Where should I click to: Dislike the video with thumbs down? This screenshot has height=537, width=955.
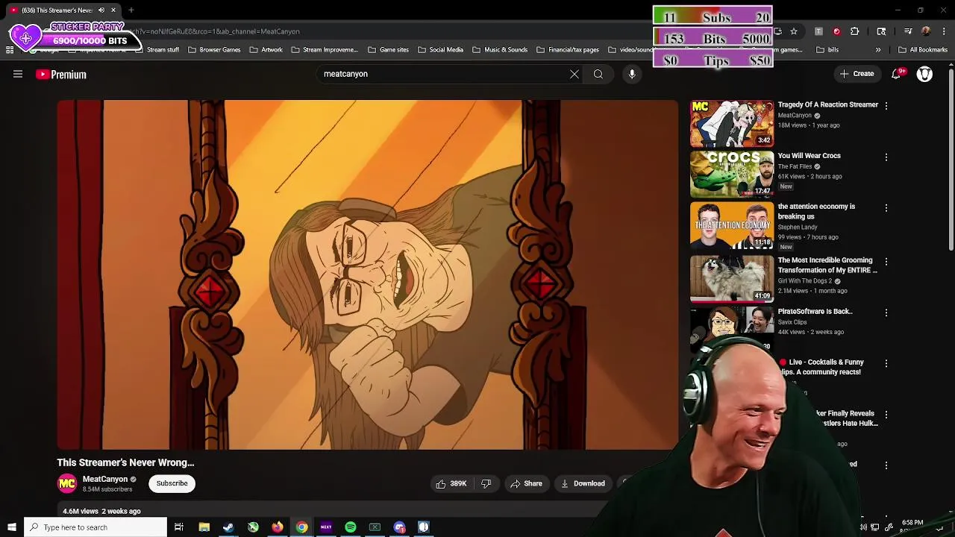click(486, 483)
